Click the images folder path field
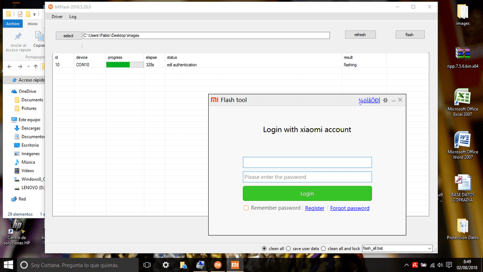The width and height of the screenshot is (483, 272). pos(206,35)
